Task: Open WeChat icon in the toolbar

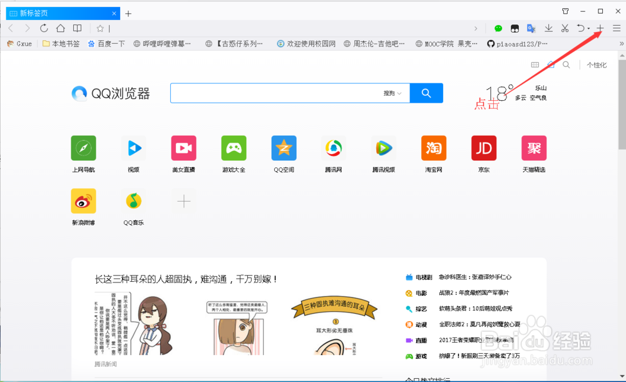Action: (x=498, y=29)
